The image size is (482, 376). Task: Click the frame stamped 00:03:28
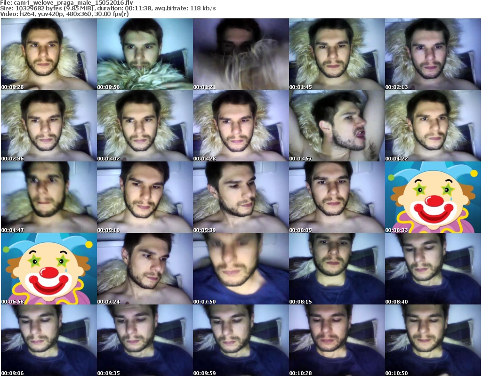[x=241, y=126]
